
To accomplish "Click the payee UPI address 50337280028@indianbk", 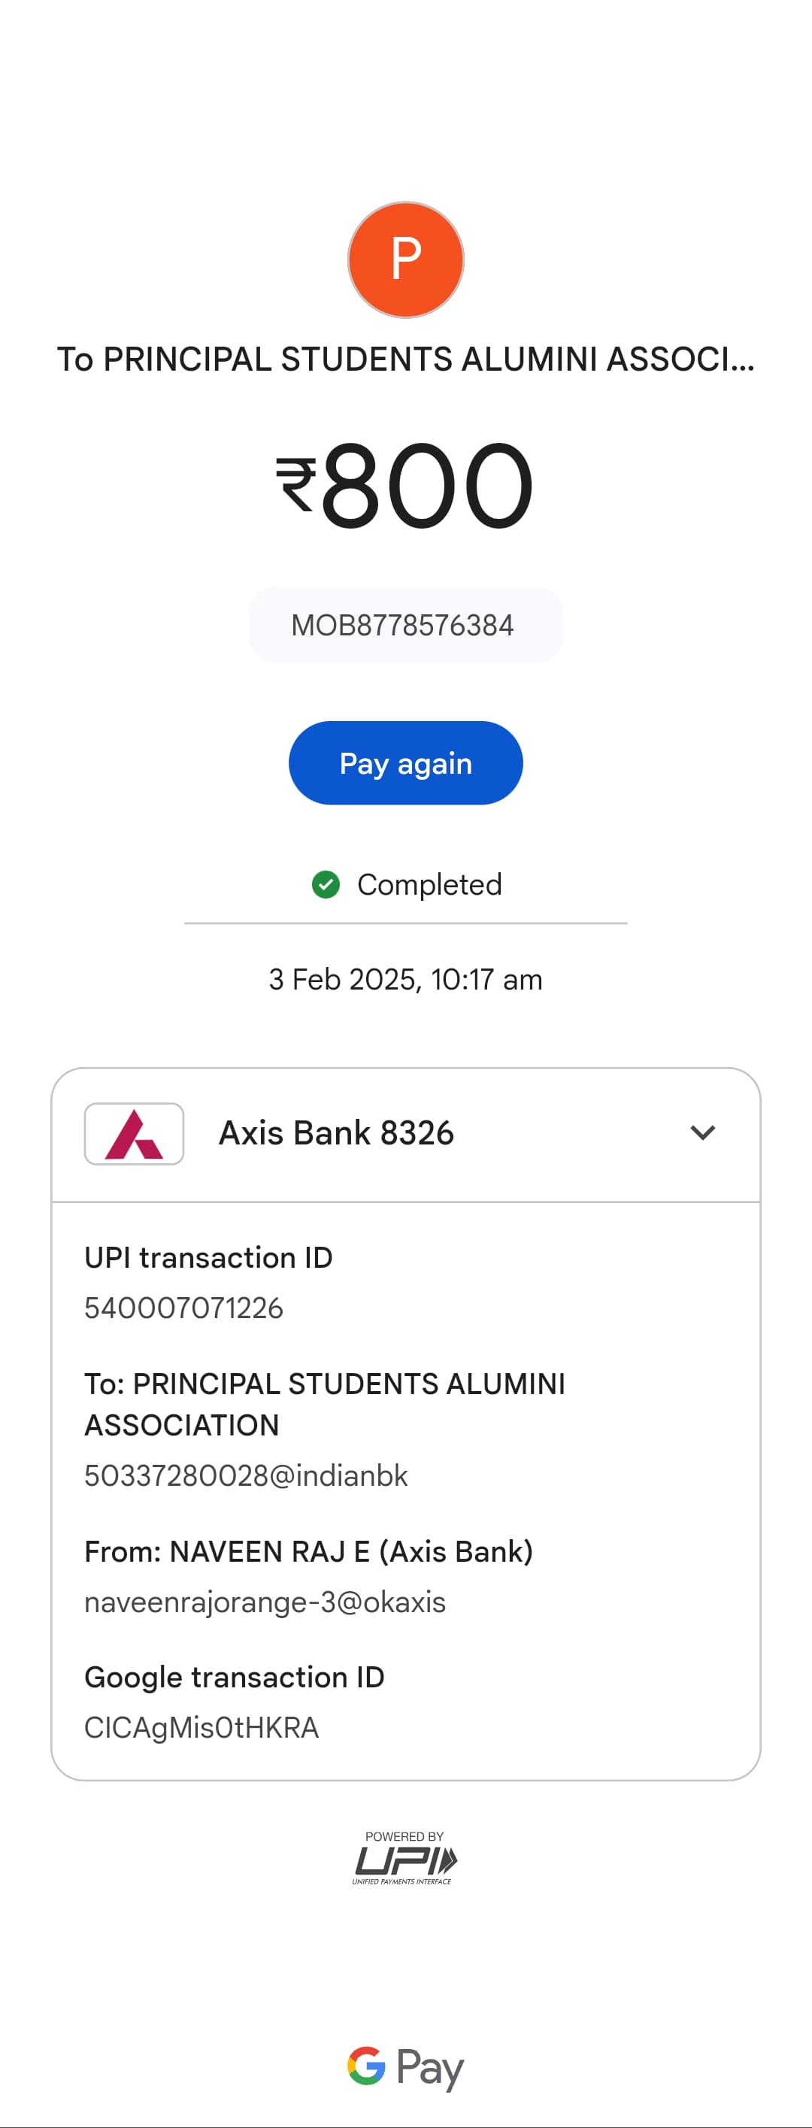I will tap(246, 1475).
